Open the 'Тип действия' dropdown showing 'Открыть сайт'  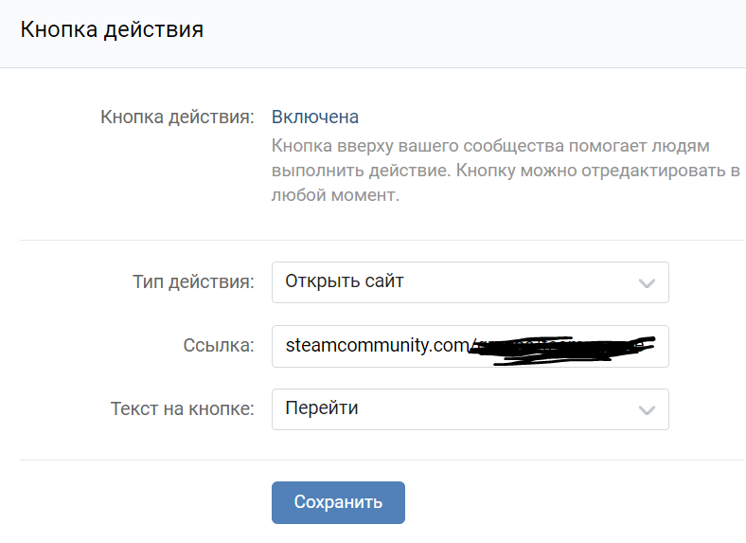tap(471, 282)
